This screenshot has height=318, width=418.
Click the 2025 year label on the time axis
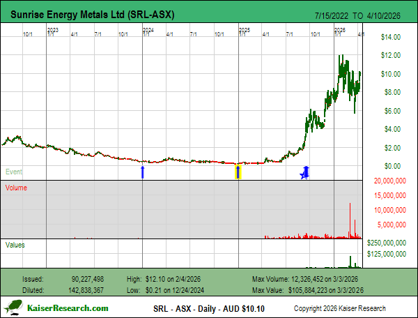pyautogui.click(x=245, y=30)
